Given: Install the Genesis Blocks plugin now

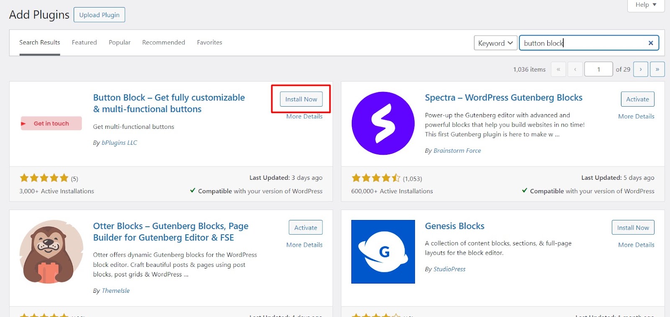Looking at the screenshot, I should [633, 228].
